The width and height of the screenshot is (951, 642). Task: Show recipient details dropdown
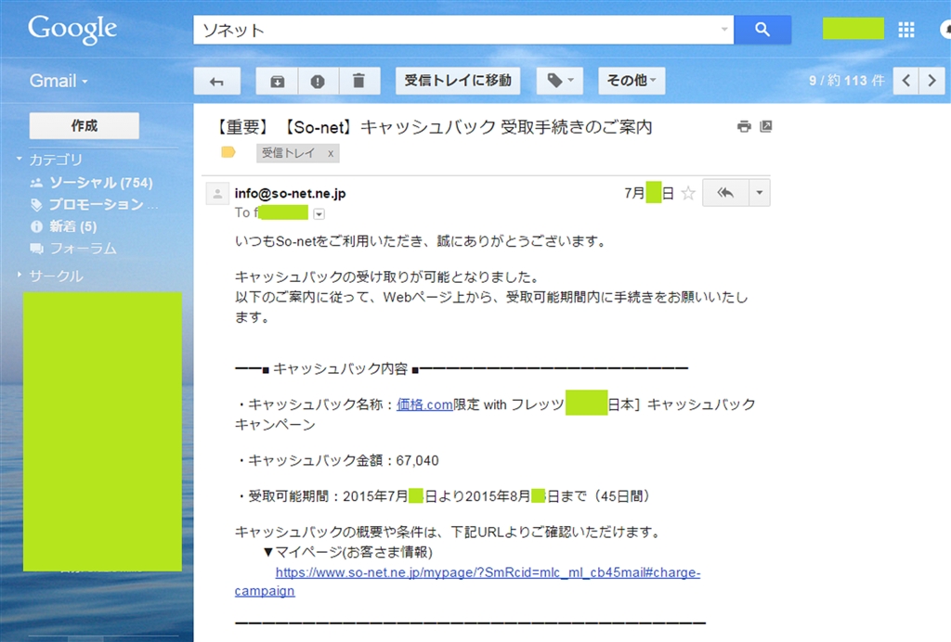(x=319, y=213)
